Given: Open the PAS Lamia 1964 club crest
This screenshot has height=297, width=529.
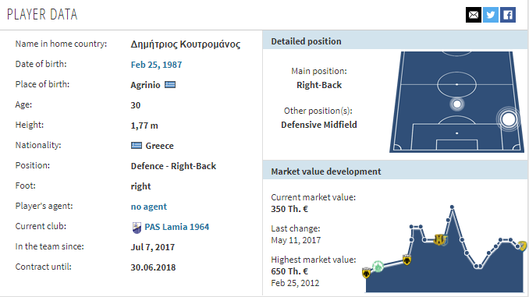Looking at the screenshot, I should [137, 228].
